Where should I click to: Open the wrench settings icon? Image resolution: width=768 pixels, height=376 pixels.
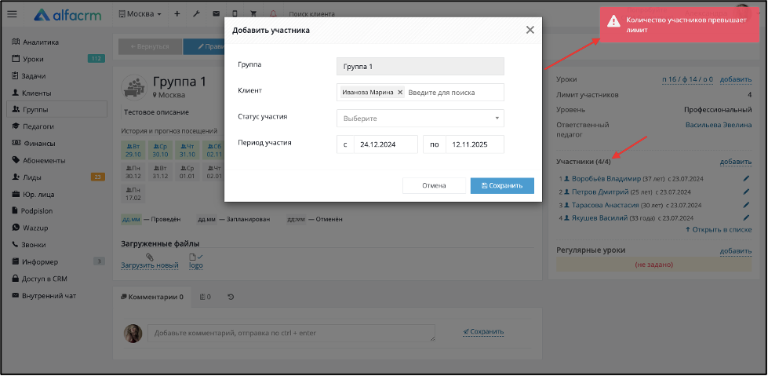[196, 13]
